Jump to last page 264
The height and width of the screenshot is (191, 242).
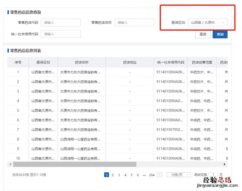[x=152, y=175]
